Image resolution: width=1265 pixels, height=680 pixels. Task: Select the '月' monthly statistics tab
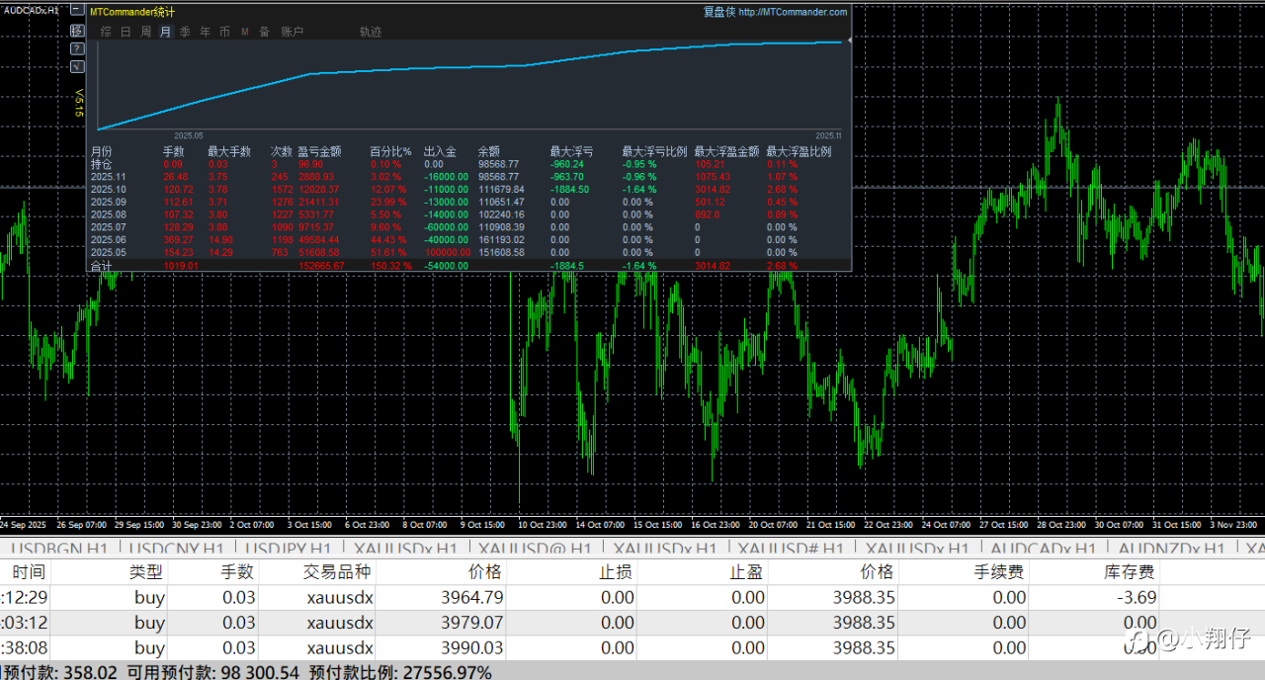point(165,32)
